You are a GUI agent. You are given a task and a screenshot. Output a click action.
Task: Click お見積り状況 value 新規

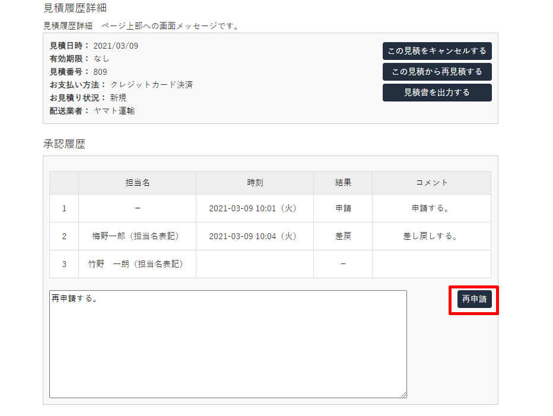coord(118,98)
